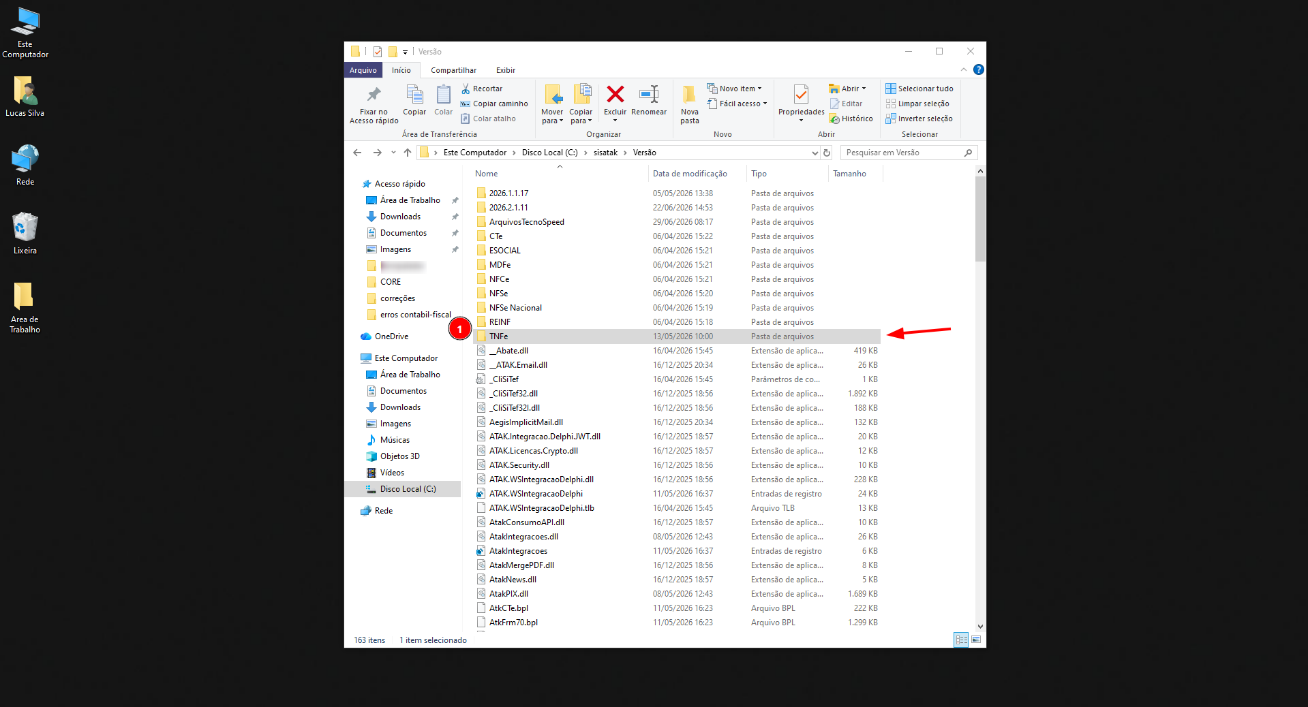Select Rede desktop icon

(25, 164)
